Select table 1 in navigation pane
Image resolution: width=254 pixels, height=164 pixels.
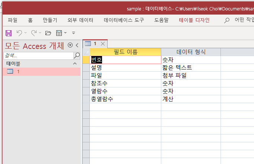[42, 71]
